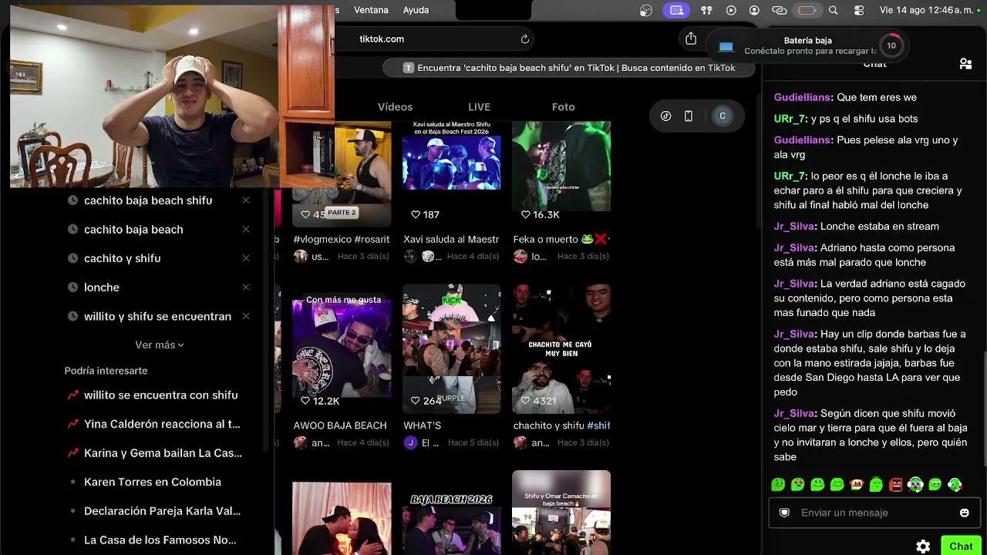Click the #shif hashtag in 'chachito y shifu' caption

[x=598, y=425]
